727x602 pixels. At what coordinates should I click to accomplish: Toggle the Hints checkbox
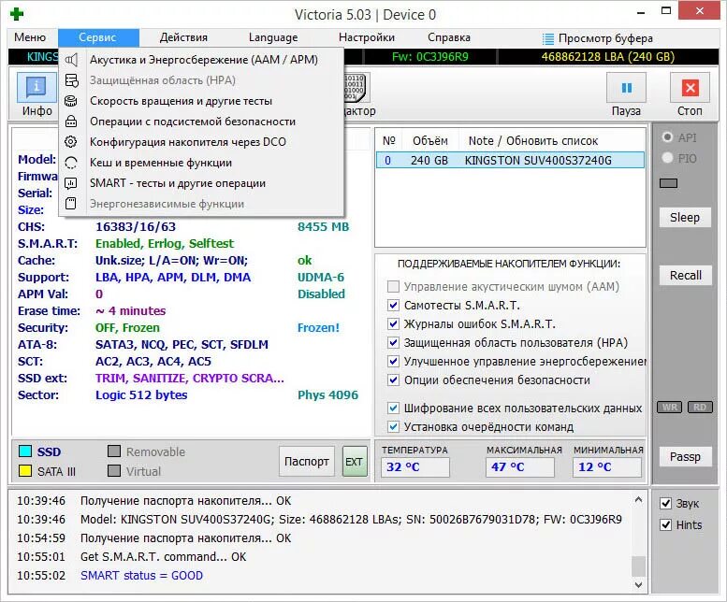click(666, 524)
